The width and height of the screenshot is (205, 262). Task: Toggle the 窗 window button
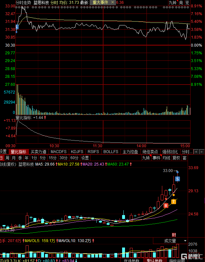(x=184, y=158)
